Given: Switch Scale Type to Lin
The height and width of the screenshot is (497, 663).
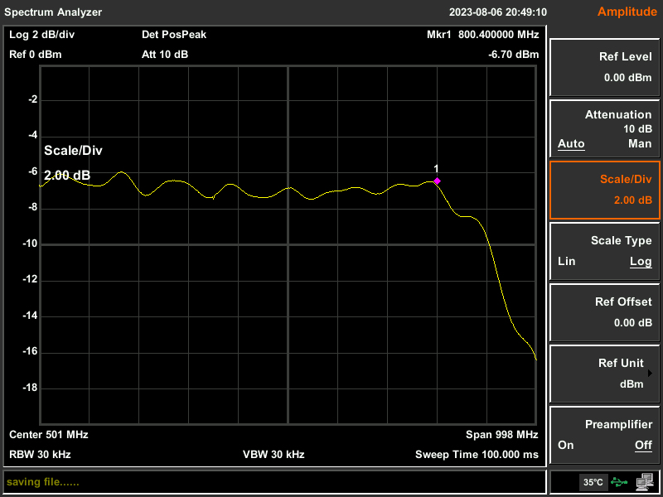Looking at the screenshot, I should click(567, 261).
